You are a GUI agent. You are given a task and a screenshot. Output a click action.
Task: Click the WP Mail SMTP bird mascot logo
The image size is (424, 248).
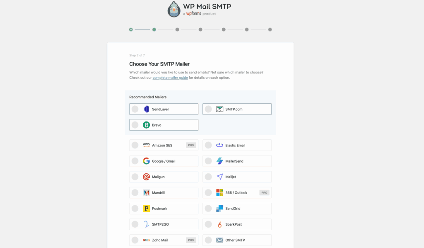[x=173, y=9]
